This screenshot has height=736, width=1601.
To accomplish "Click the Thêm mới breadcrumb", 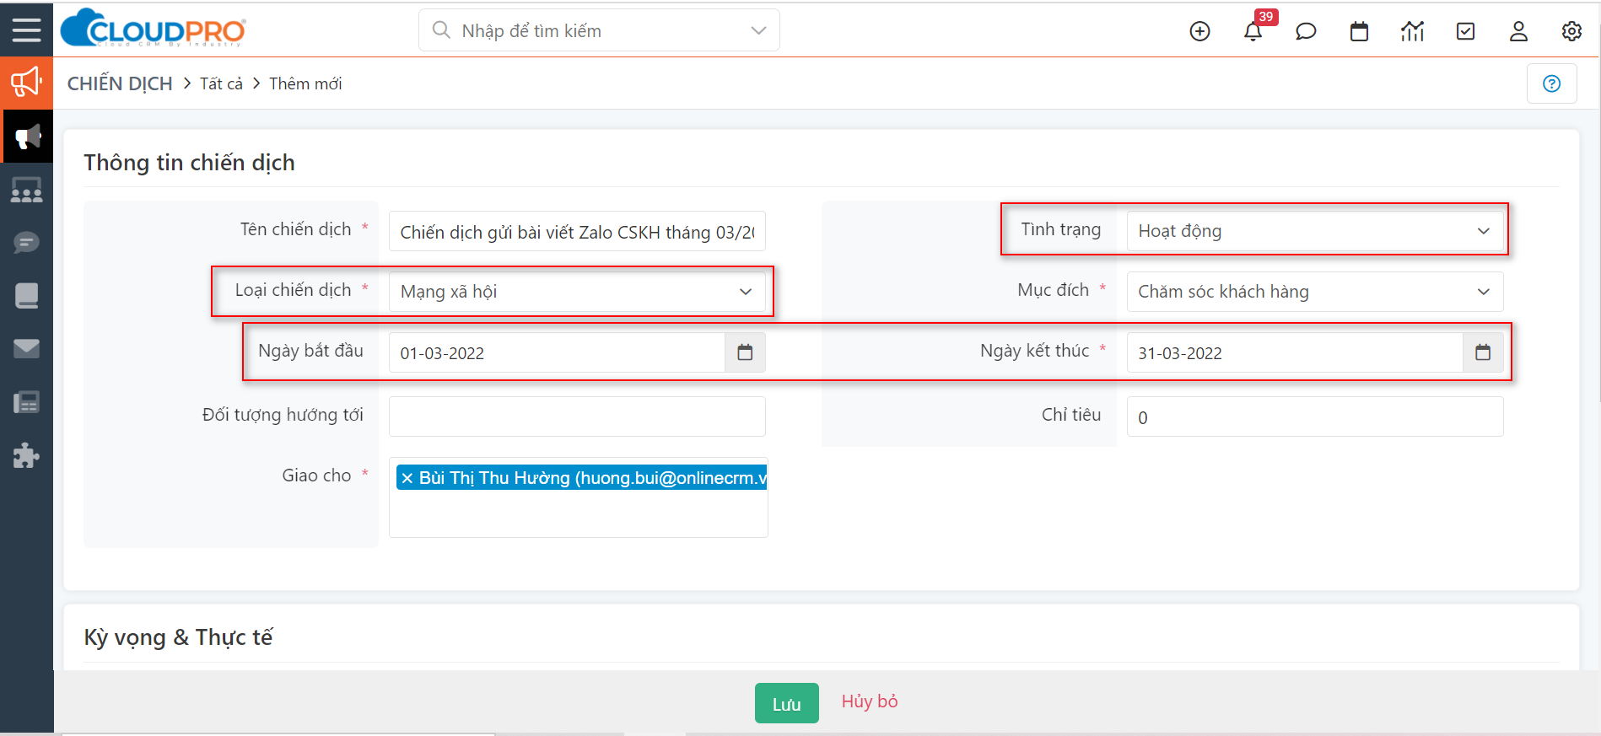I will (x=305, y=83).
